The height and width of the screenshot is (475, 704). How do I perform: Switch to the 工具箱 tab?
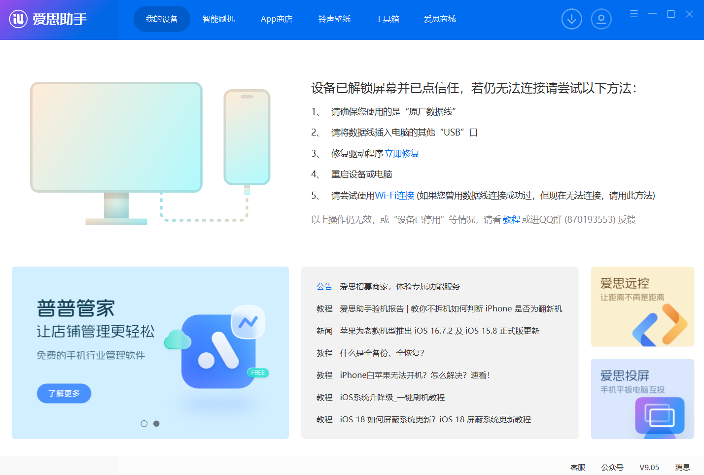pyautogui.click(x=387, y=19)
